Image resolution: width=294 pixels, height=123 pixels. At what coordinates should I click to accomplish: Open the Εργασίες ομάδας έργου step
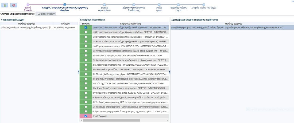(x=179, y=5)
